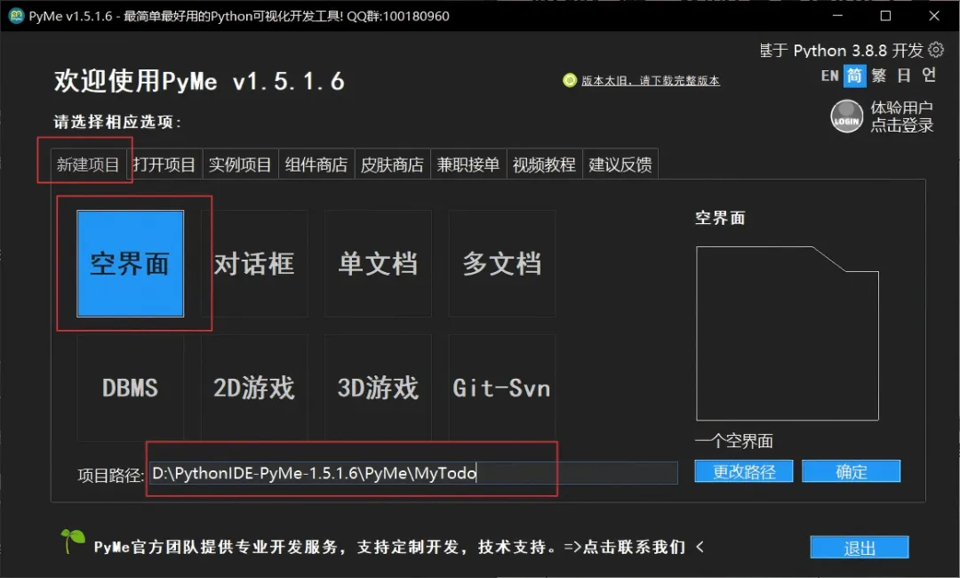Select the 2D游戏 project template tile
960x578 pixels.
(255, 388)
